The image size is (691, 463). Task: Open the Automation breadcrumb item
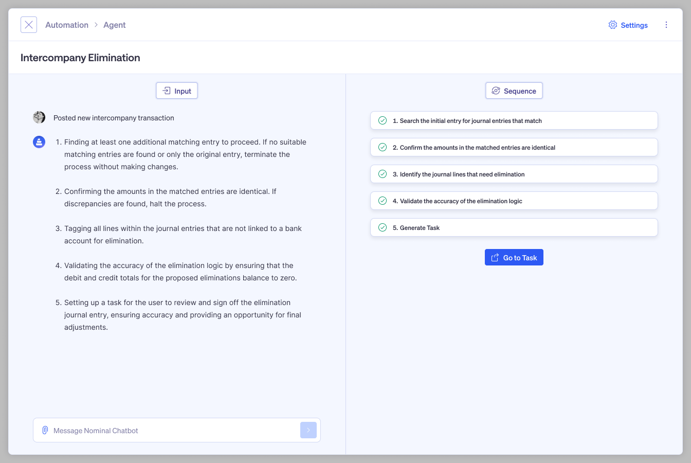67,25
